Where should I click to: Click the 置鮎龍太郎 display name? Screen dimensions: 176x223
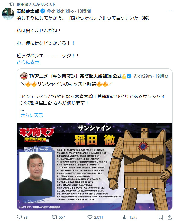click(28, 11)
